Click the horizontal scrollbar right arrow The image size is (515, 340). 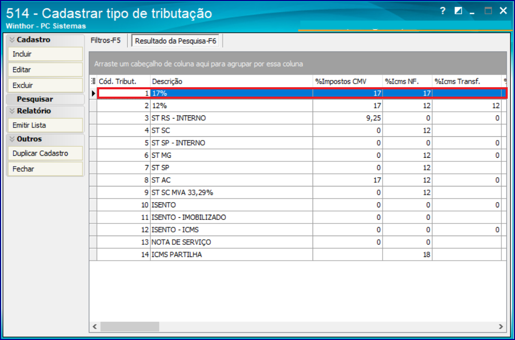pyautogui.click(x=501, y=326)
